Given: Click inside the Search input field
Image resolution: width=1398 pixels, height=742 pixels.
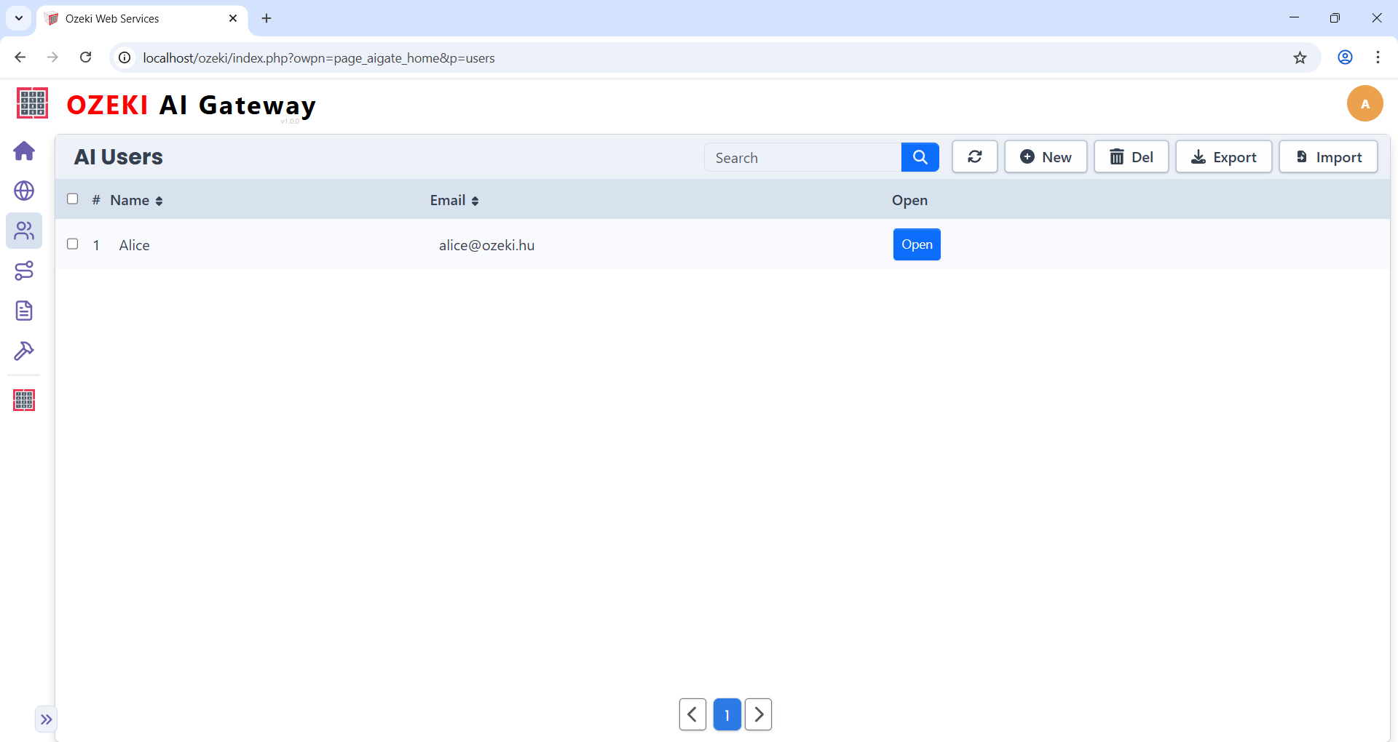Looking at the screenshot, I should coord(802,158).
